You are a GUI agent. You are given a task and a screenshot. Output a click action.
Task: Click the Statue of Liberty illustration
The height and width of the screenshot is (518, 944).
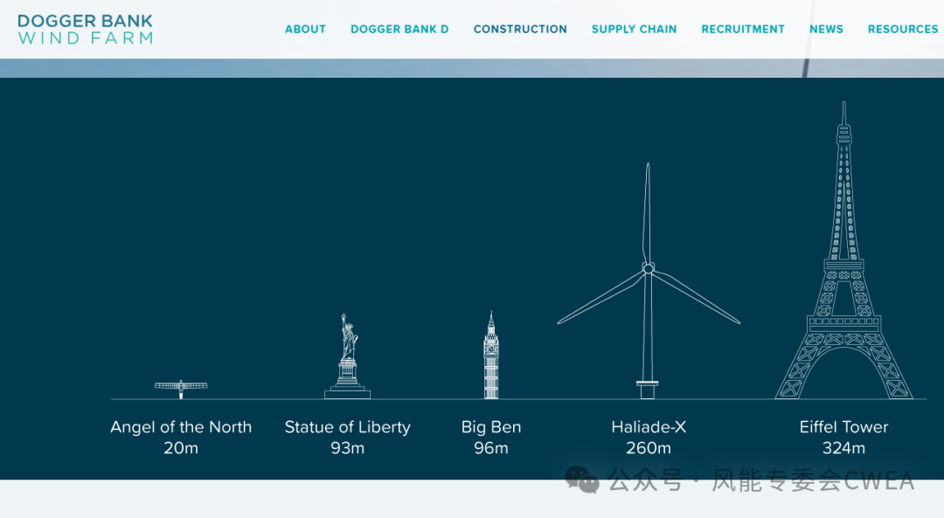[347, 356]
